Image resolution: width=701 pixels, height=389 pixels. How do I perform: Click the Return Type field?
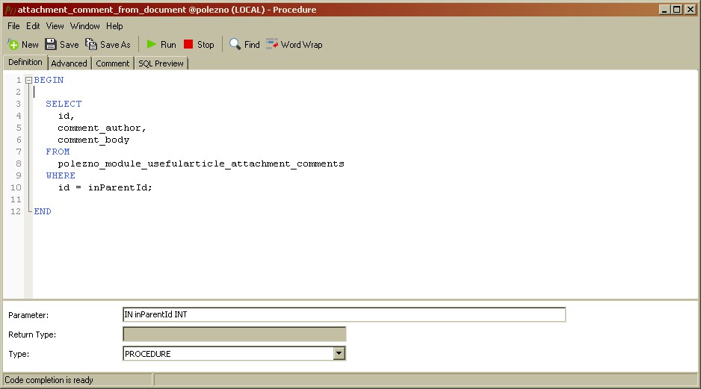(x=234, y=334)
